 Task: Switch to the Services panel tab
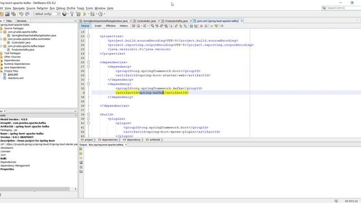click(21, 21)
